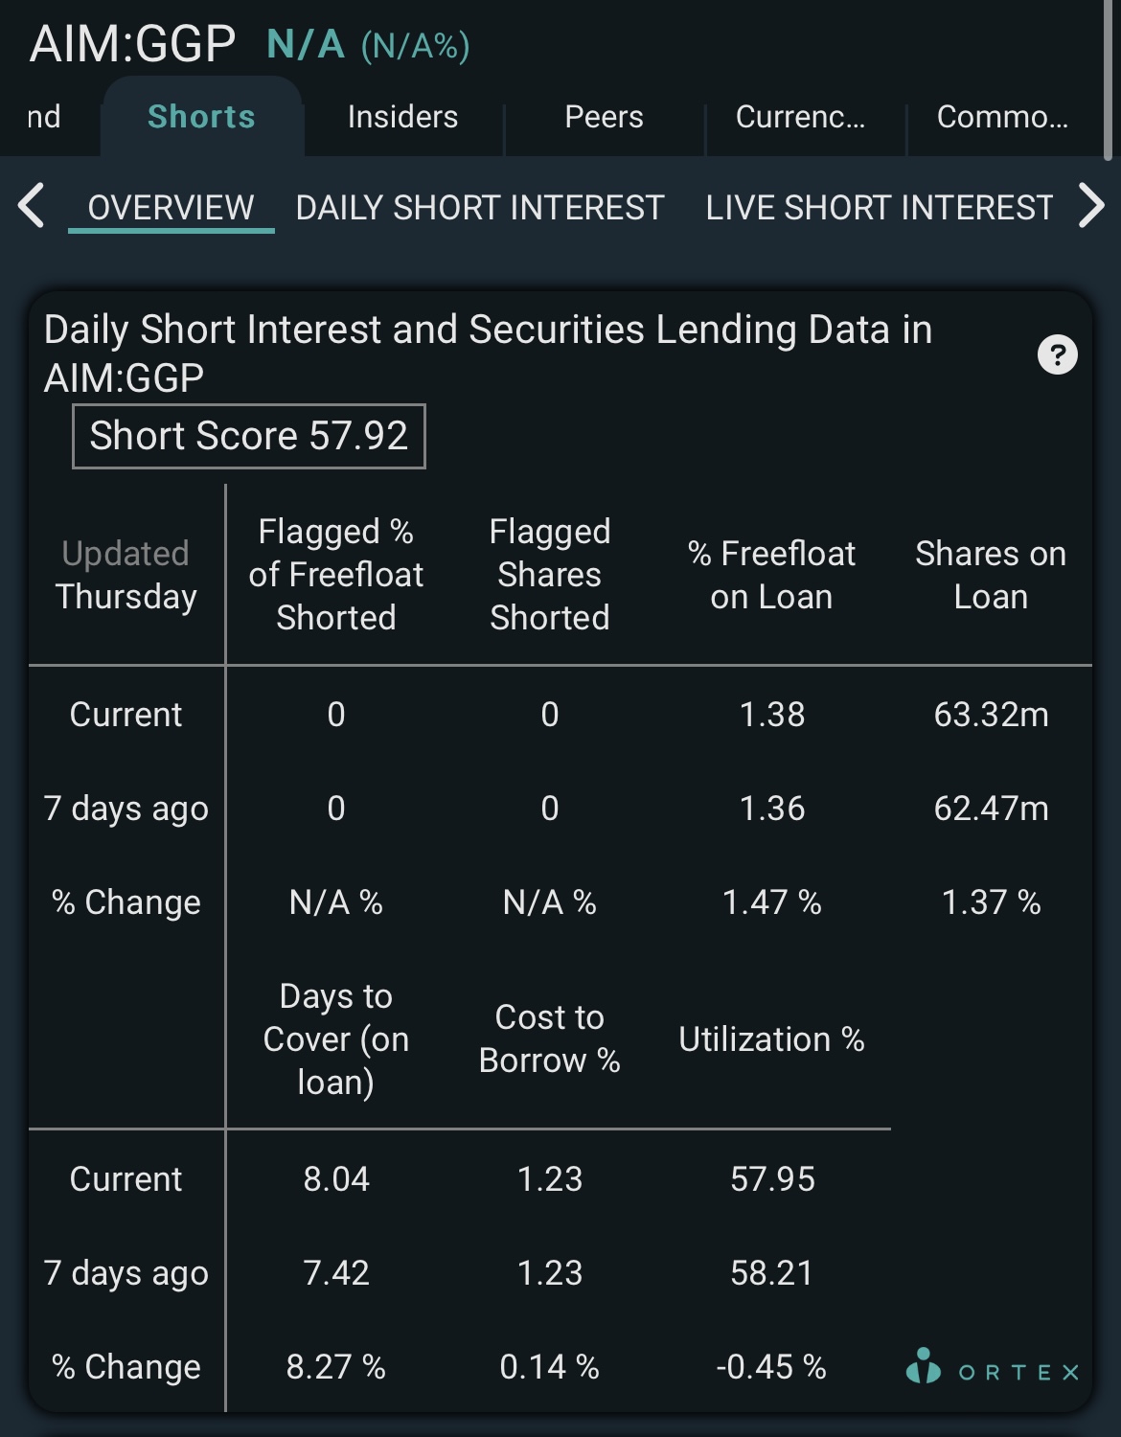Go to previous sub-tabs with left chevron
The image size is (1121, 1437).
pos(32,206)
